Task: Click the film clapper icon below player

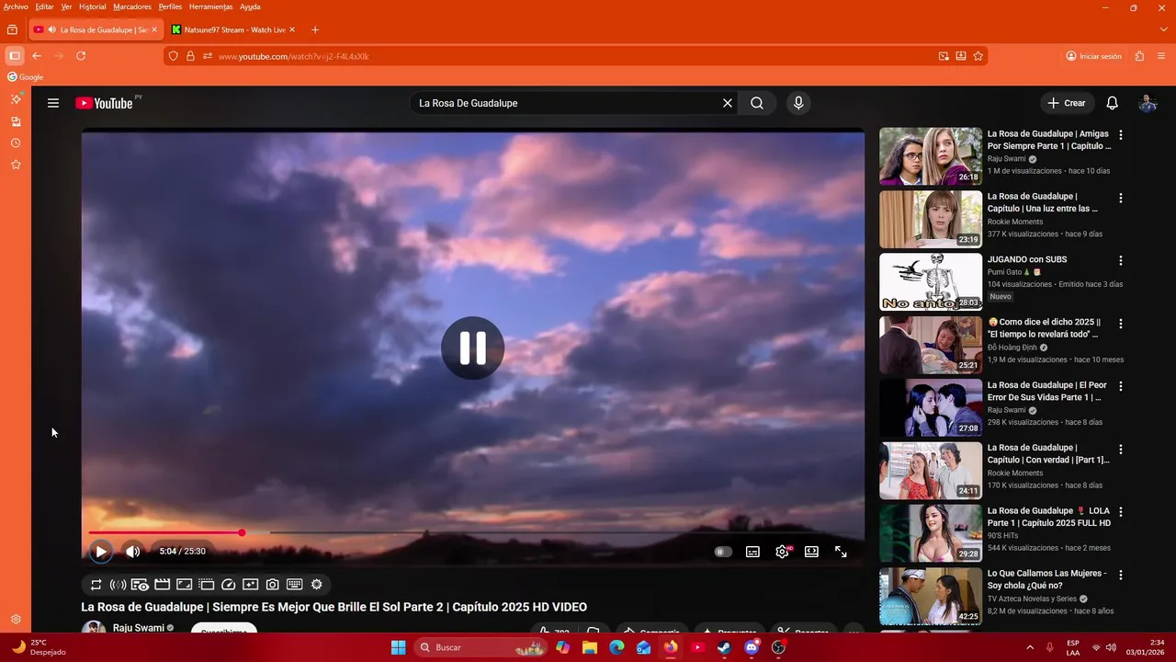Action: [163, 584]
